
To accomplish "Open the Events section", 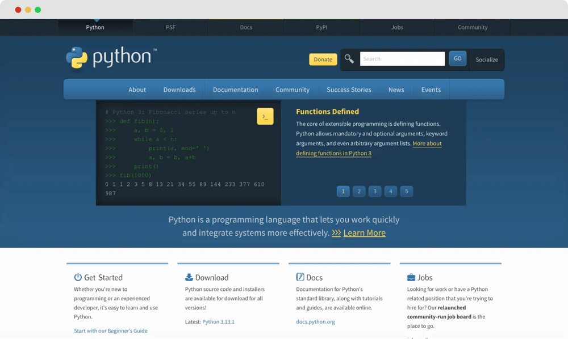I will click(431, 90).
